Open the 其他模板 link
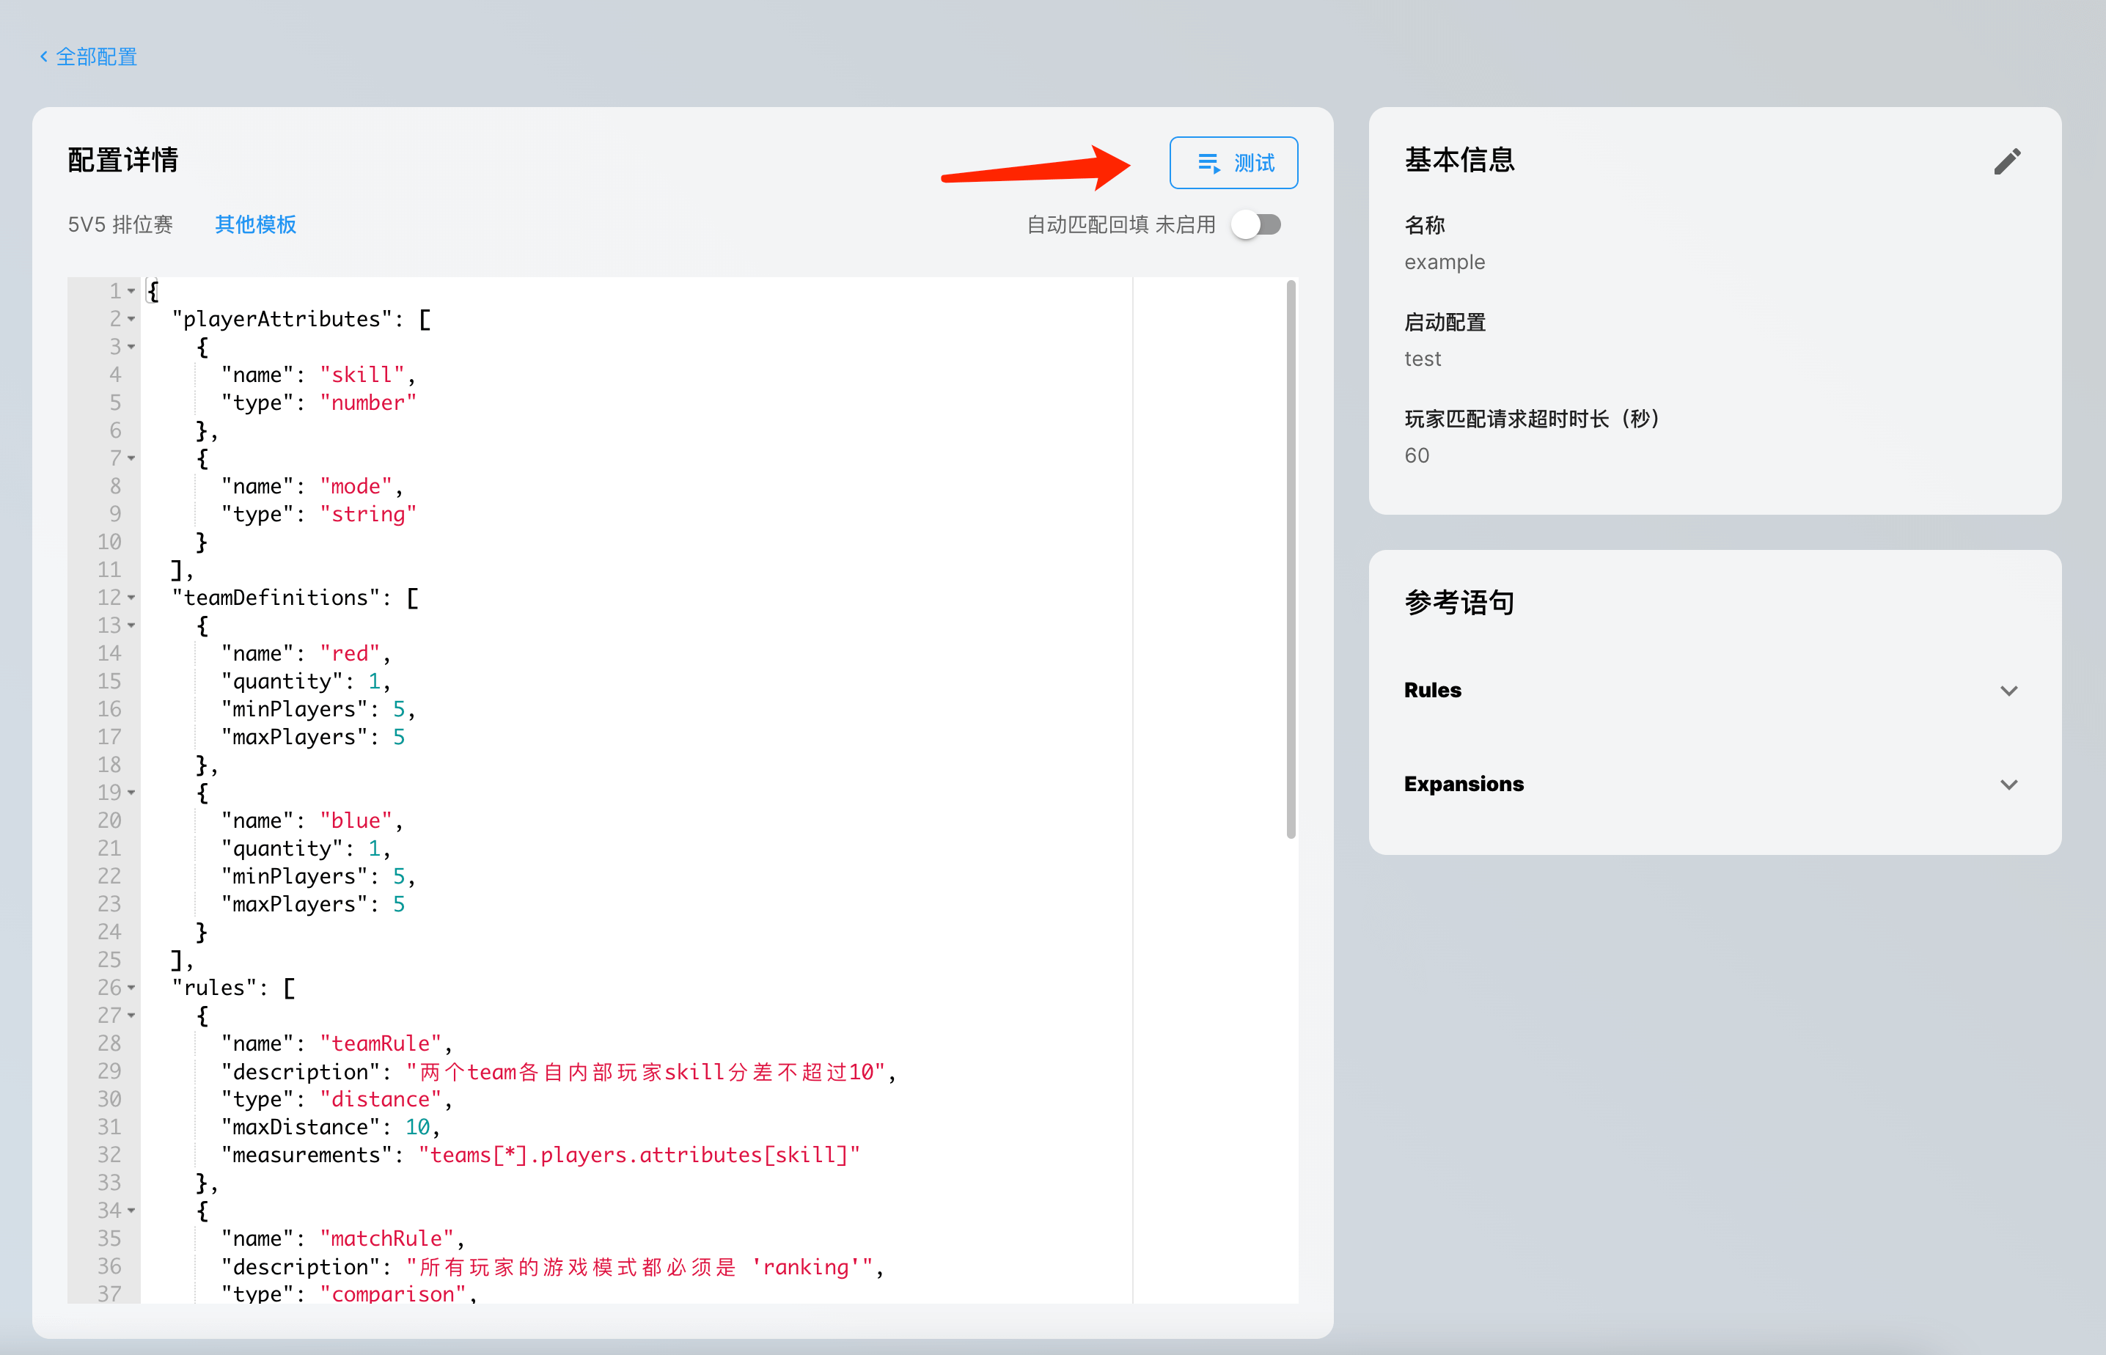 (255, 225)
